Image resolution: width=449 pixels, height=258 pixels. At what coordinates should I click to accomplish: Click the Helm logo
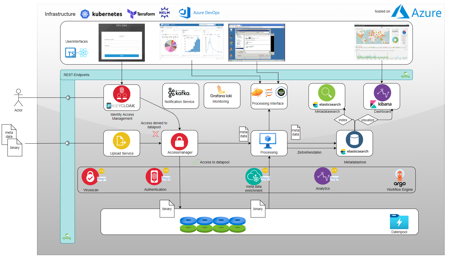pyautogui.click(x=164, y=13)
